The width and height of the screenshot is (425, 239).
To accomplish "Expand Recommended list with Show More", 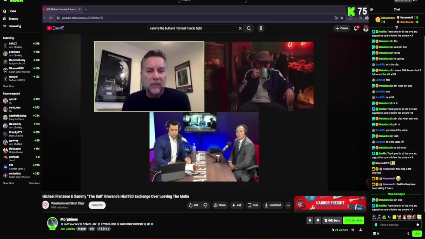I will [9, 183].
